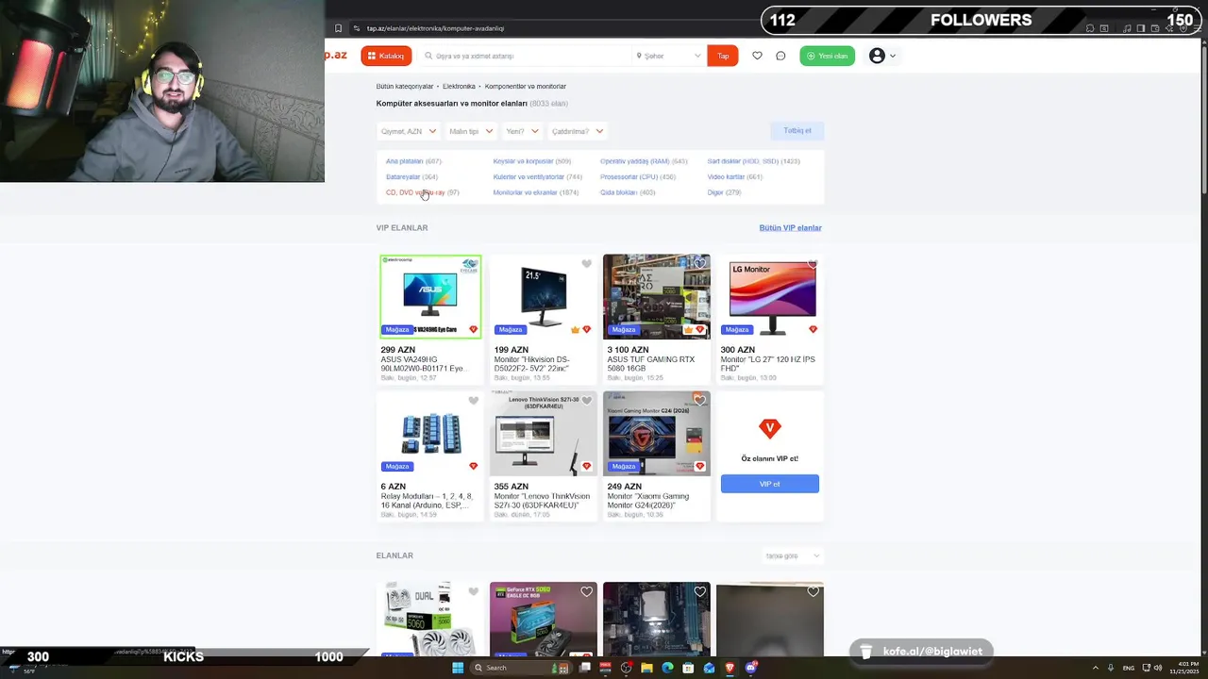Open Ana platalar category
The width and height of the screenshot is (1208, 679).
[405, 161]
